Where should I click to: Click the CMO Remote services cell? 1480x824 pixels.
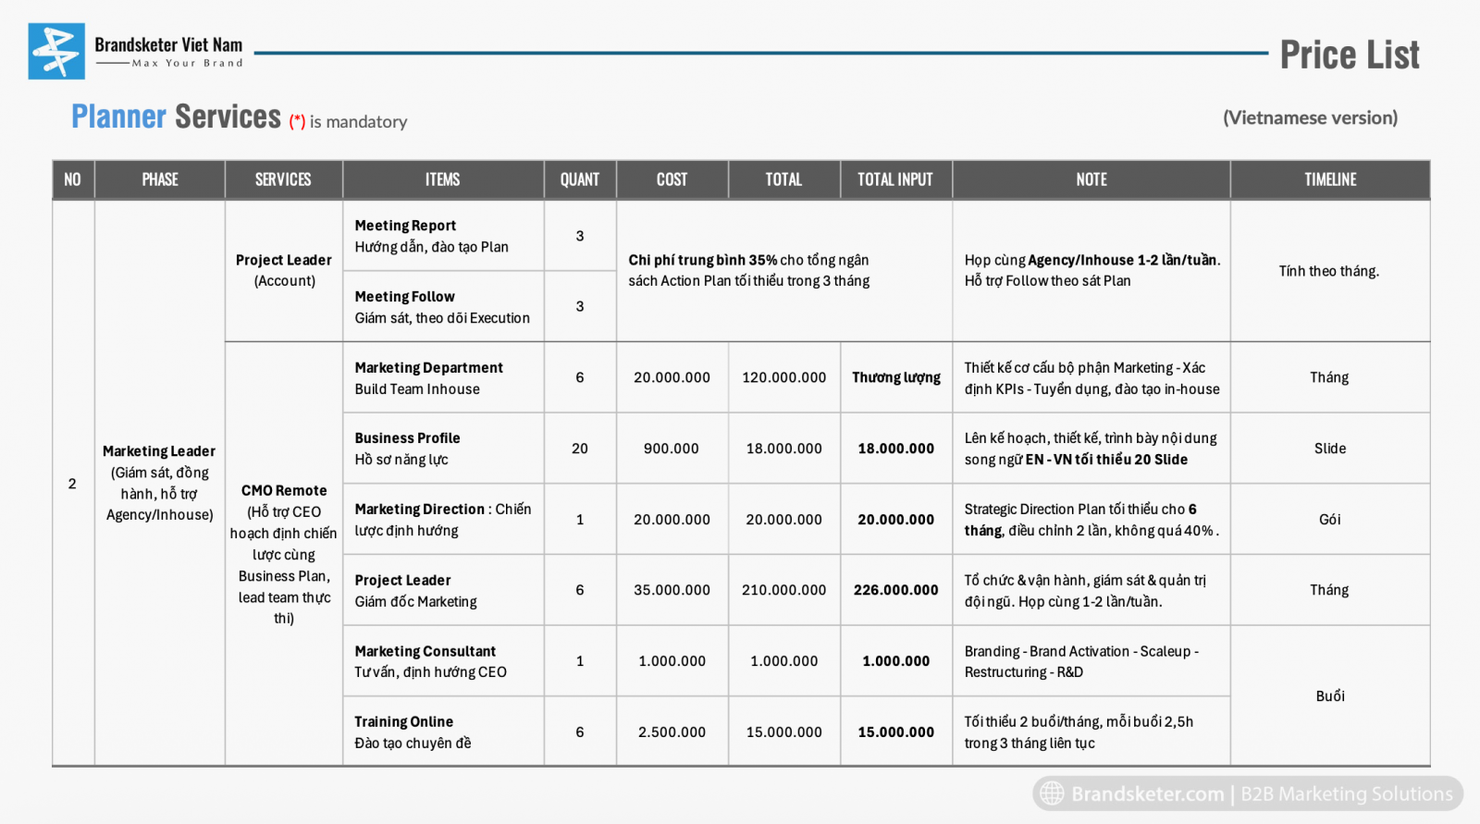pos(283,553)
